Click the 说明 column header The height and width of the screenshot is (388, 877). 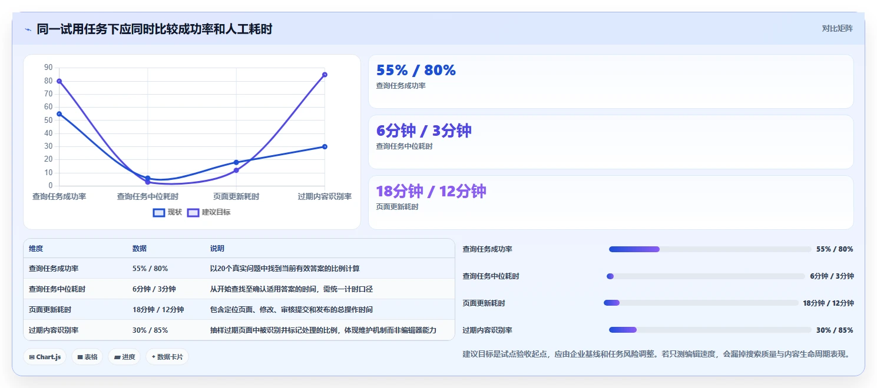click(x=217, y=249)
